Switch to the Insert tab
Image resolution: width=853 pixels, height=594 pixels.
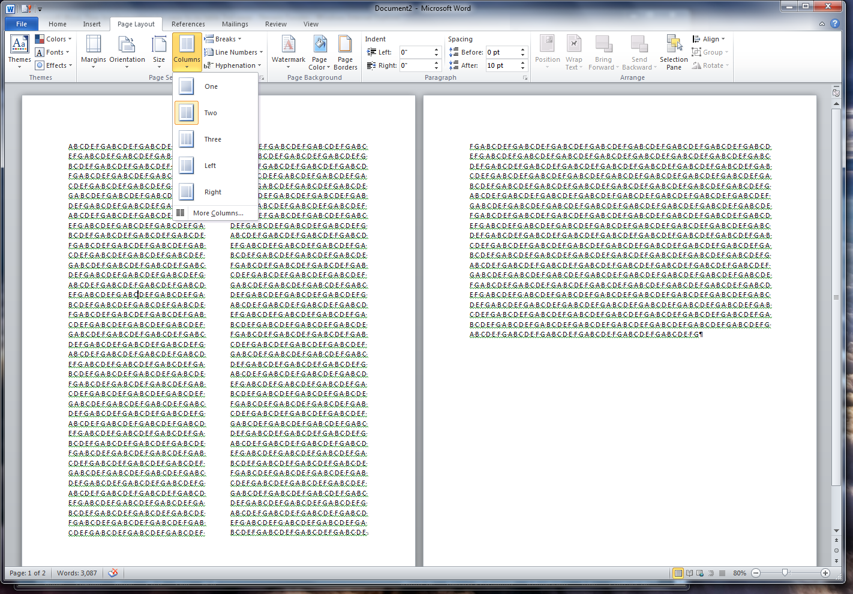click(92, 24)
